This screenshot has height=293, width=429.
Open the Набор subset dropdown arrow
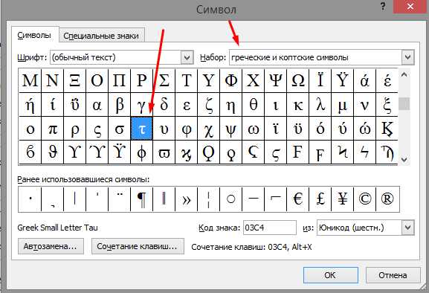(407, 57)
